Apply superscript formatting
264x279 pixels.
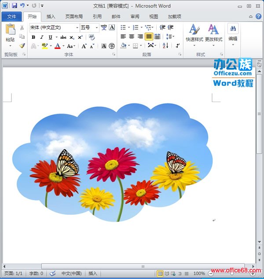click(80, 37)
